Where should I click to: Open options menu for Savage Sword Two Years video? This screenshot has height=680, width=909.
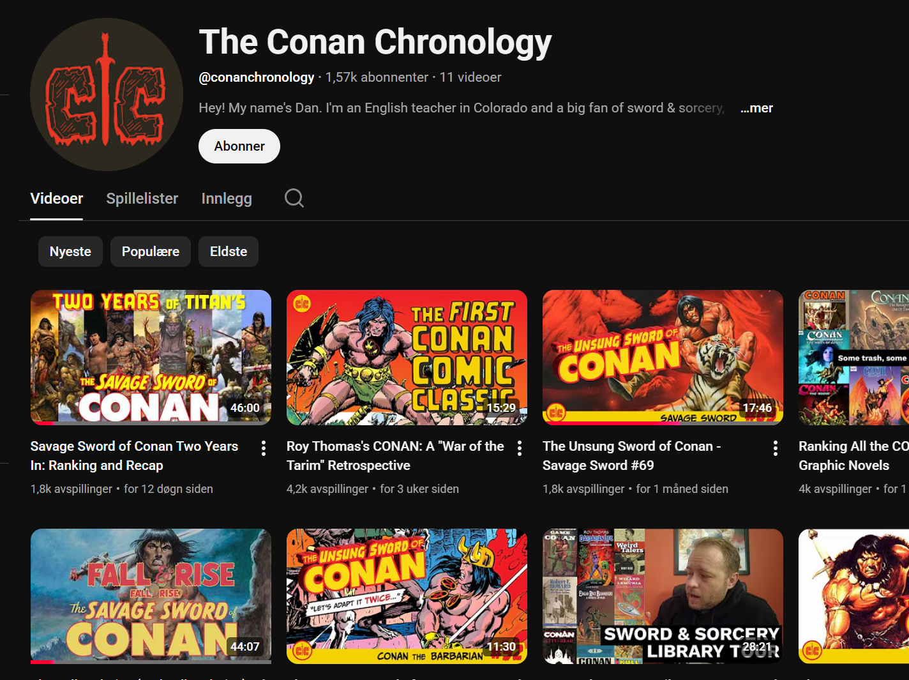click(x=264, y=448)
